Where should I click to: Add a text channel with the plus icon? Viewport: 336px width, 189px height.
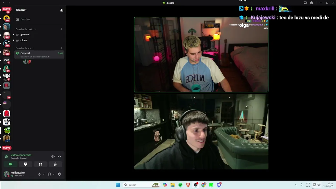pos(61,29)
